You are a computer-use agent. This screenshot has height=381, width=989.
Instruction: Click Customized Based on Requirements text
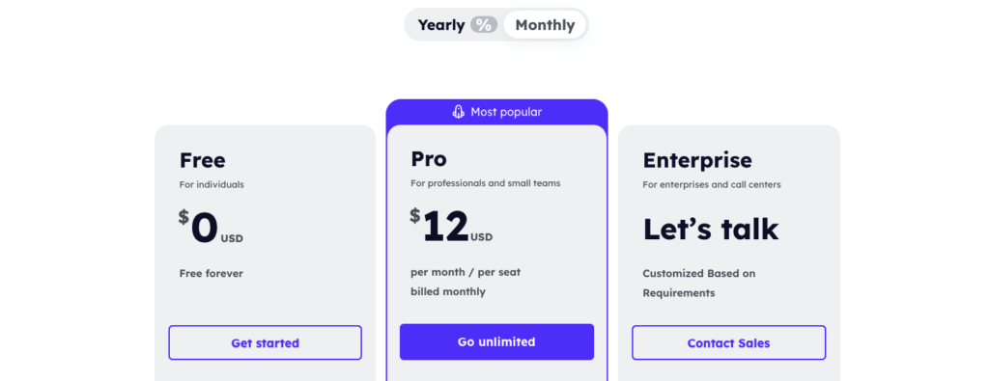699,283
